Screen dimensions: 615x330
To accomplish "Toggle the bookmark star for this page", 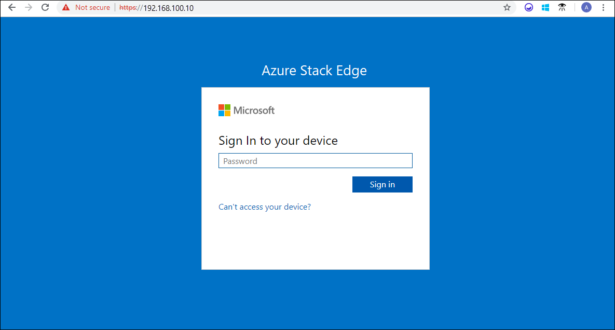I will pos(507,7).
